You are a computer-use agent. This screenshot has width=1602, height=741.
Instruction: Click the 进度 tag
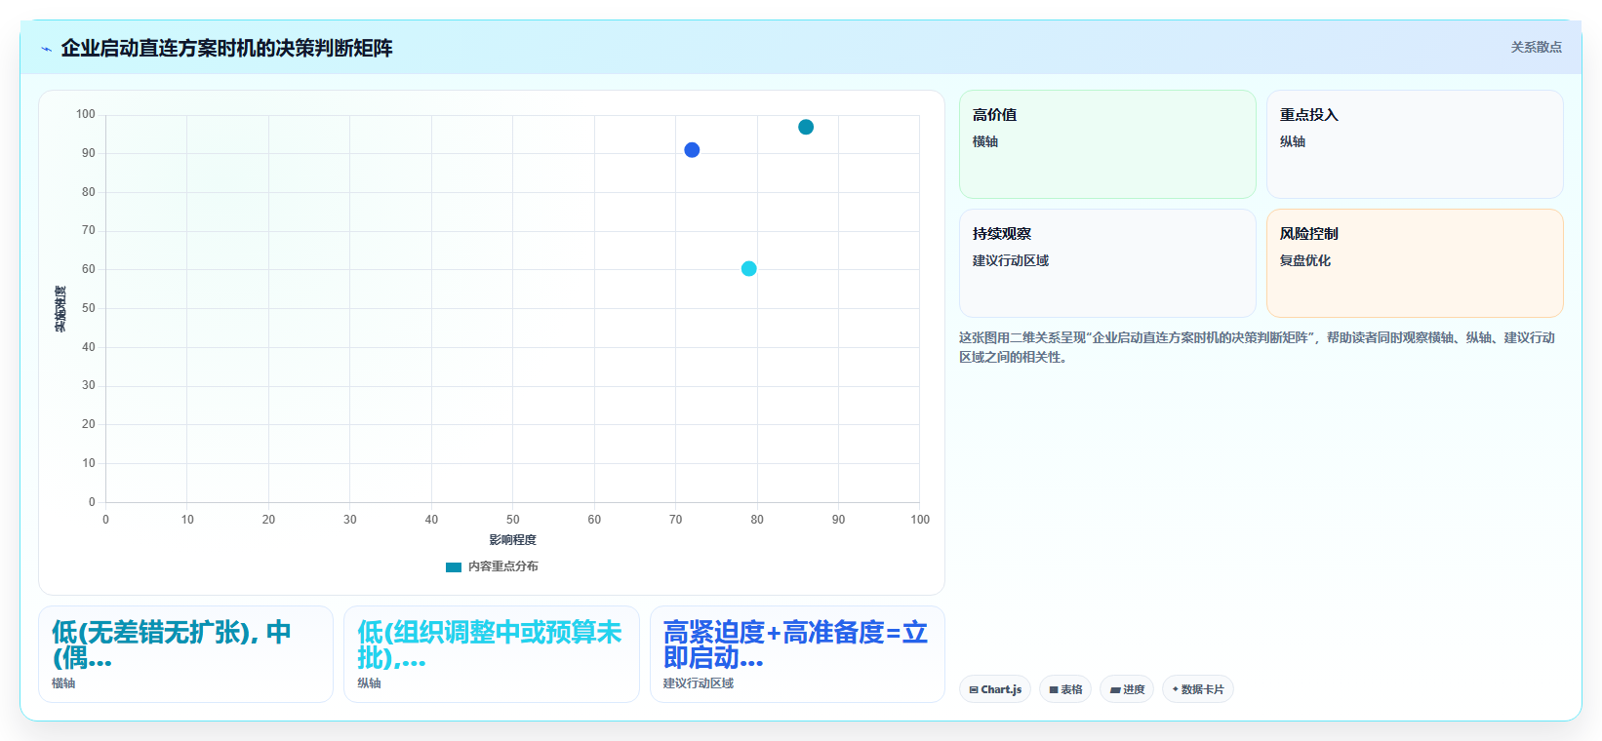1127,689
